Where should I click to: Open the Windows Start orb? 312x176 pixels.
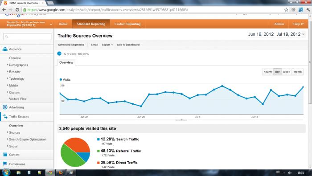5,172
